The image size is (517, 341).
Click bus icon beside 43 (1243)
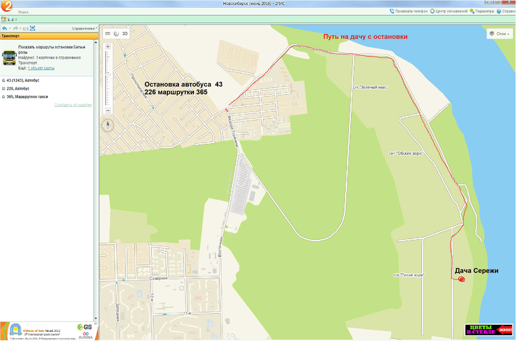point(3,80)
